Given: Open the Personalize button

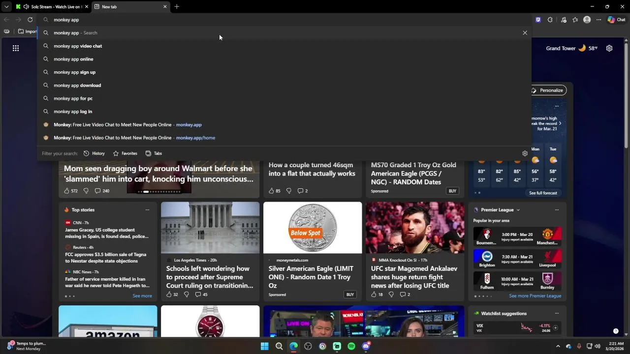Looking at the screenshot, I should [x=548, y=90].
